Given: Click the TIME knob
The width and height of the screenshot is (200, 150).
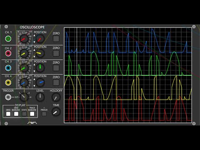Looking at the screenshot, I should pyautogui.click(x=56, y=112).
